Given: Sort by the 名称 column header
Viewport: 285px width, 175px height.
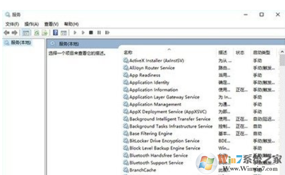Looking at the screenshot, I should 128,52.
